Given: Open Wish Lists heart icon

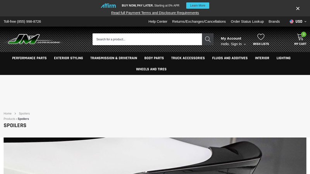Looking at the screenshot, I should (x=261, y=37).
